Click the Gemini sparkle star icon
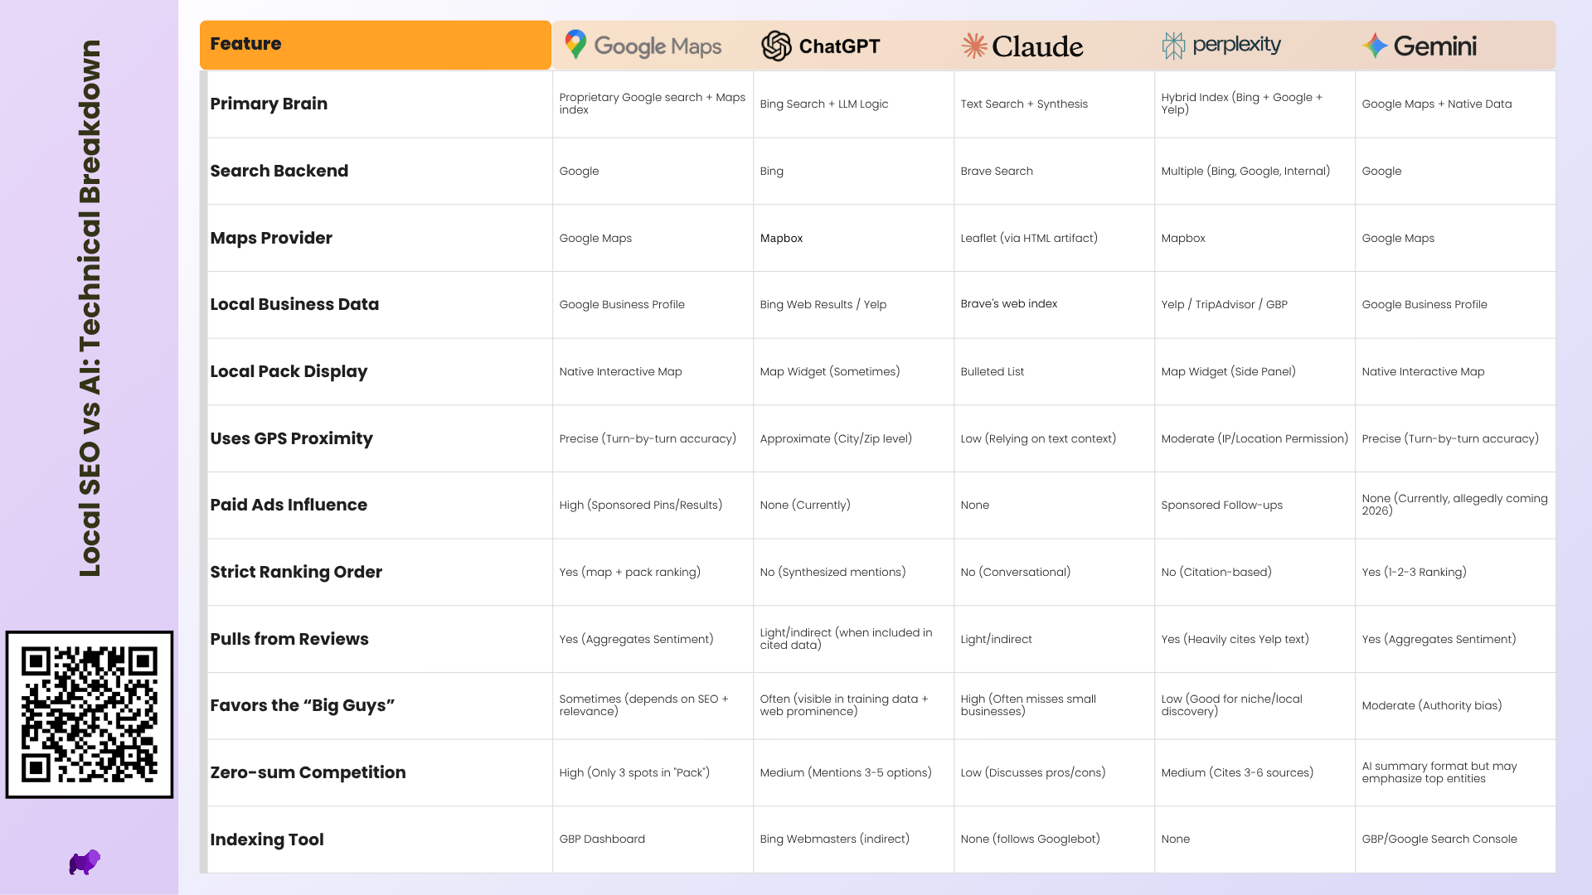Image resolution: width=1592 pixels, height=895 pixels. coord(1375,46)
